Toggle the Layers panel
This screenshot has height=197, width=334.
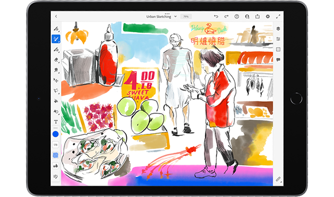tap(278, 29)
